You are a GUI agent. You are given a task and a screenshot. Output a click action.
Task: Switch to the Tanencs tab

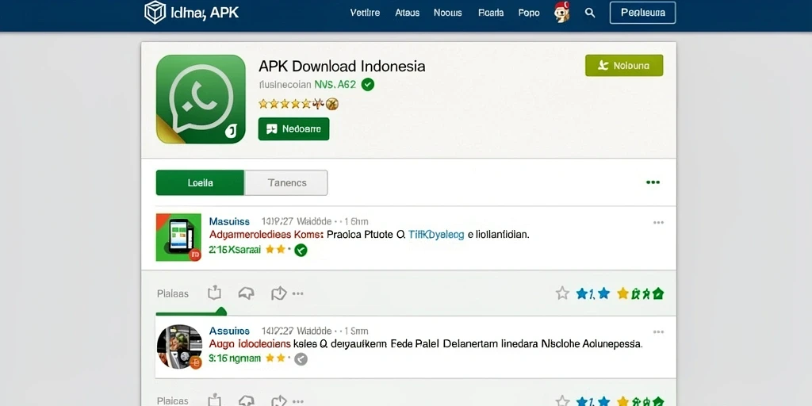286,183
